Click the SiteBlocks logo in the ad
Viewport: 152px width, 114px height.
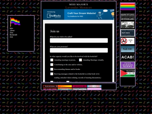coord(54,16)
